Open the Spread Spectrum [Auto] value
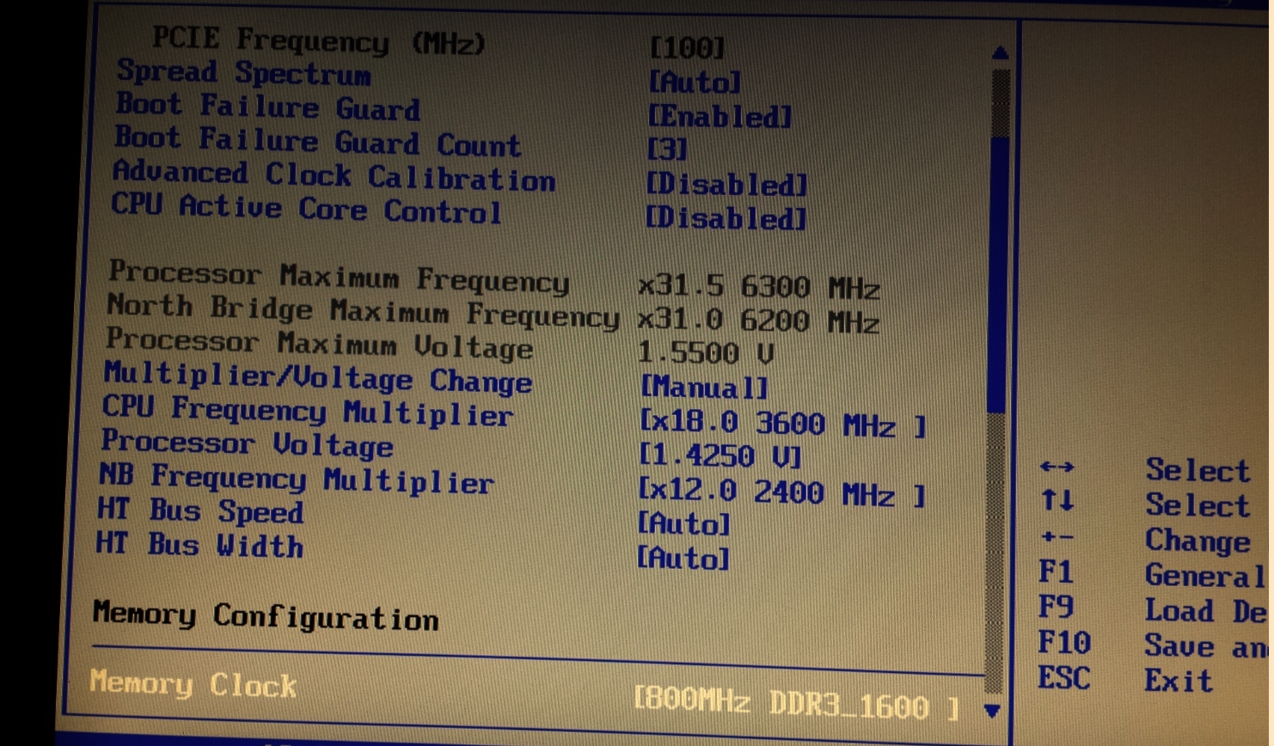1274x746 pixels. (x=694, y=83)
